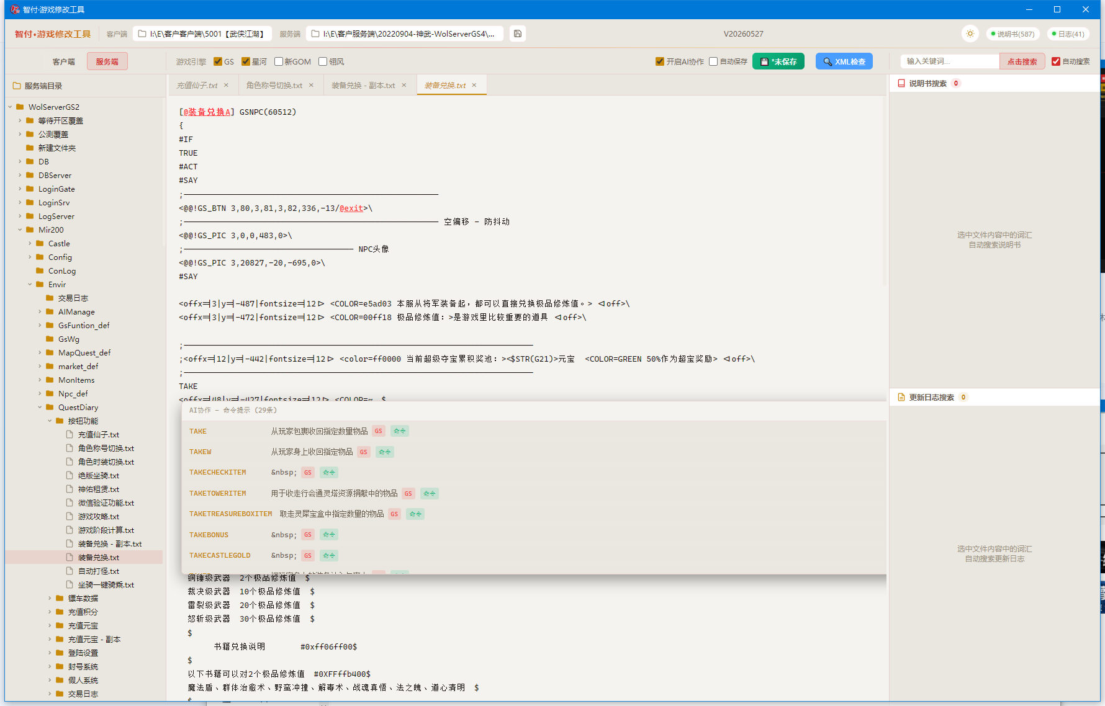1105x706 pixels.
Task: Disable the 开启AI协作 checkbox
Action: click(x=660, y=61)
